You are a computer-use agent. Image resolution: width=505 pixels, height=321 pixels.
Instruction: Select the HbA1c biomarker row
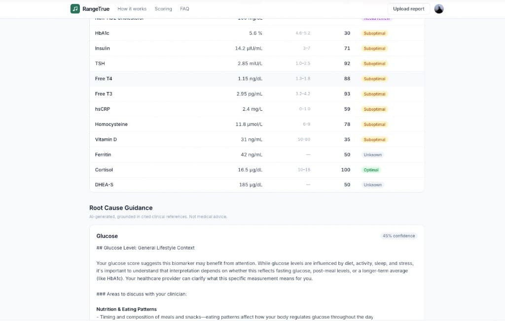256,33
